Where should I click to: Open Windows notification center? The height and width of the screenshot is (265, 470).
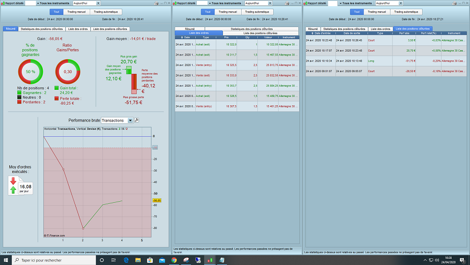point(462,260)
